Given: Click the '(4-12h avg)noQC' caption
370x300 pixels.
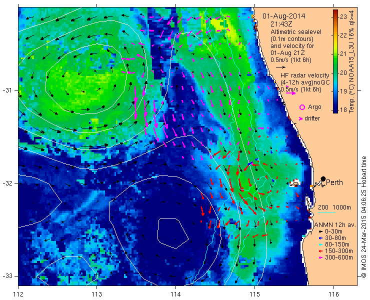Looking at the screenshot, I should [x=305, y=82].
